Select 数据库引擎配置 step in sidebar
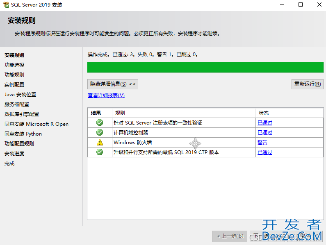 click(x=22, y=114)
